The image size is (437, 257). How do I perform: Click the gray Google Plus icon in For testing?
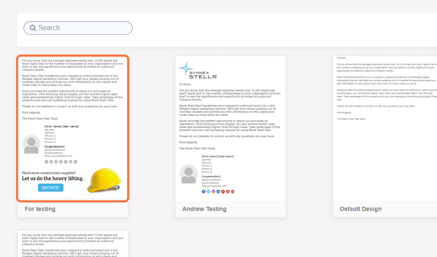tap(75, 162)
